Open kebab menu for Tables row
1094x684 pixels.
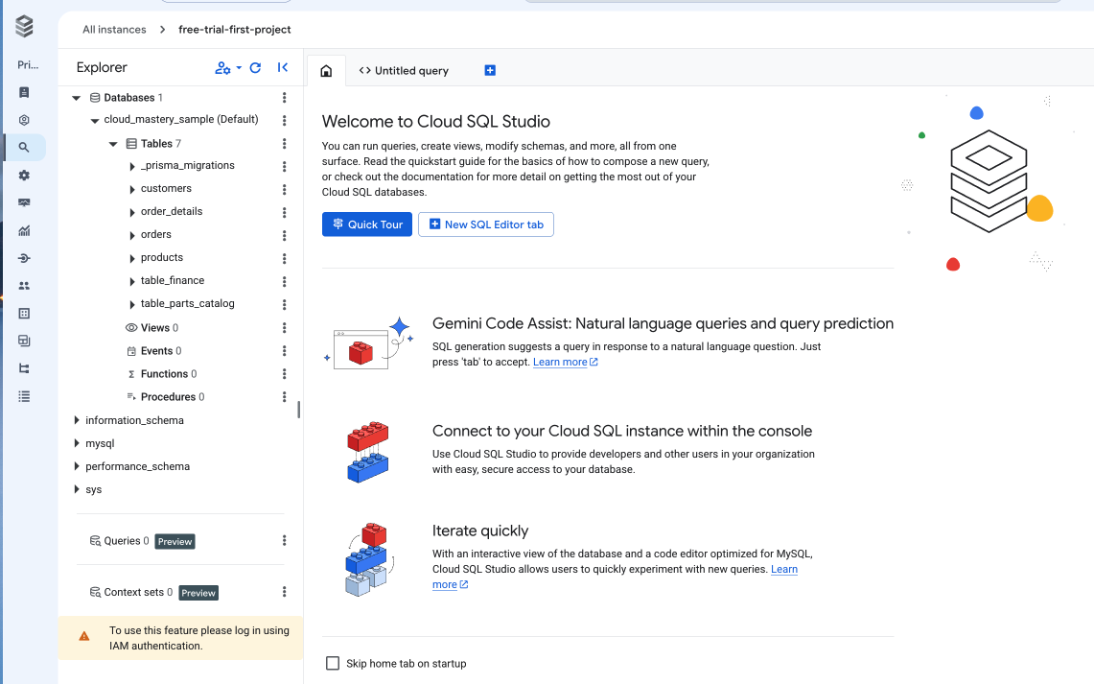284,144
